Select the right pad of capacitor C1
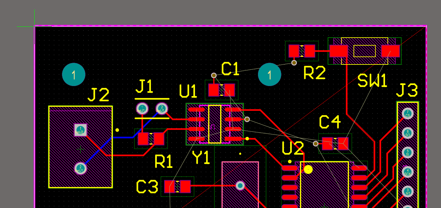 [x=230, y=90]
